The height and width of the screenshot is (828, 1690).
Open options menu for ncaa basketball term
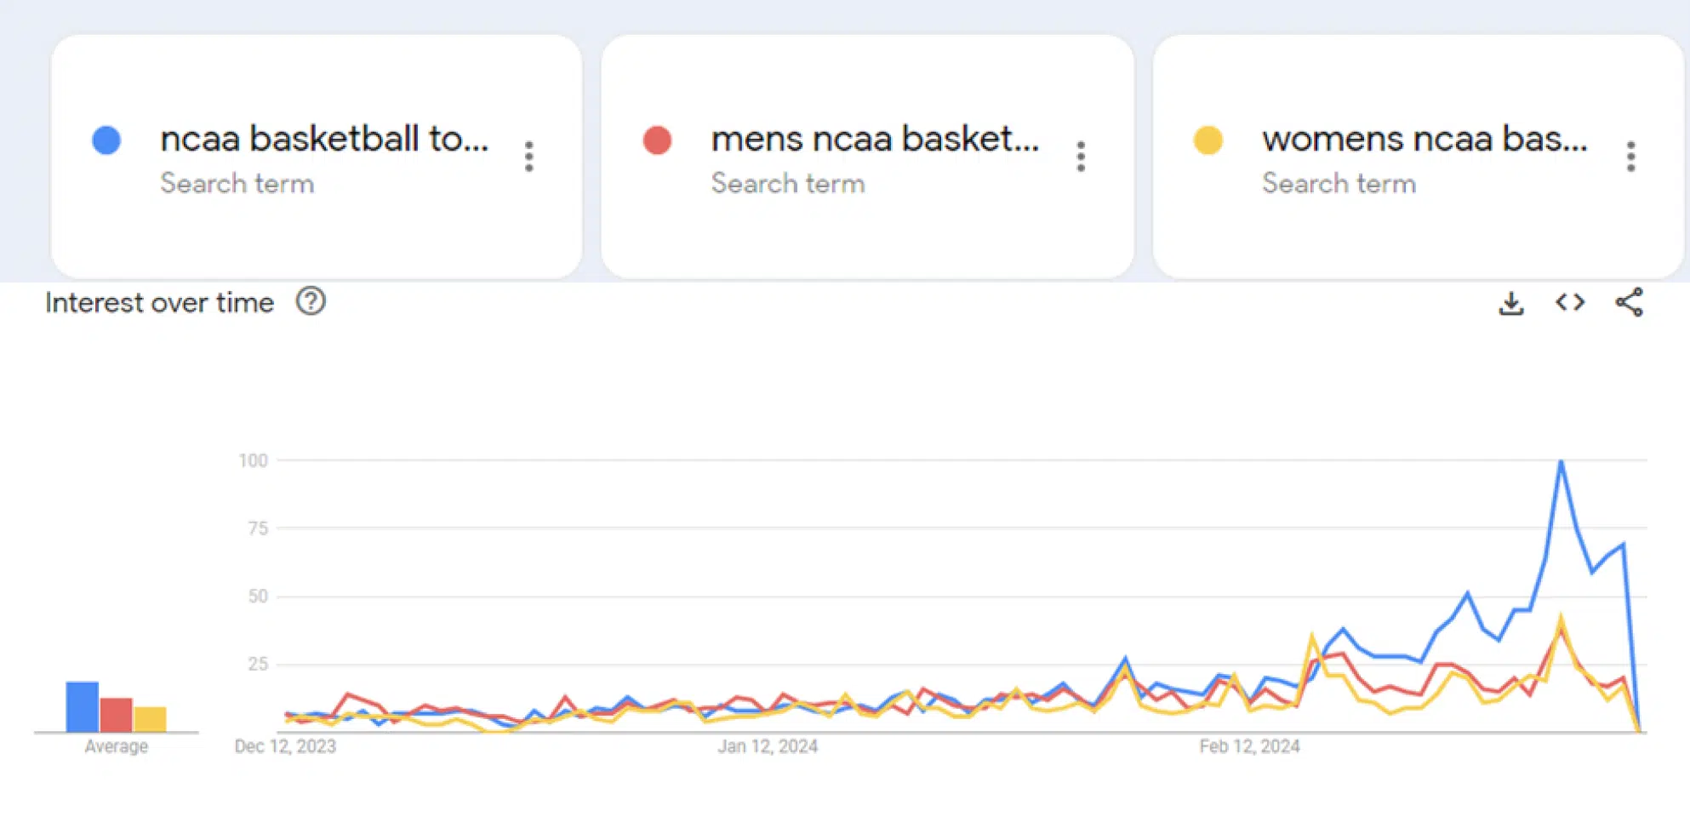(x=529, y=157)
